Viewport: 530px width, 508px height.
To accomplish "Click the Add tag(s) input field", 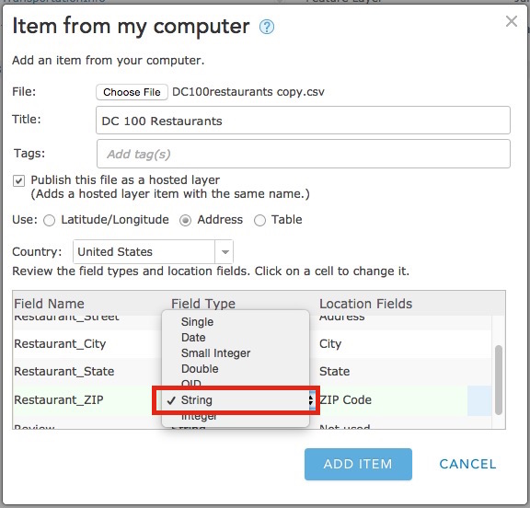I will coord(304,154).
